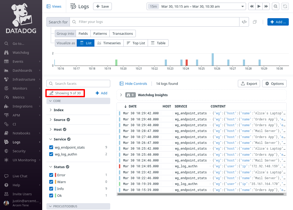Screen dimensions: 293x210
Task: Uncheck the wg_endpoint_stats service facet
Action: 51,147
